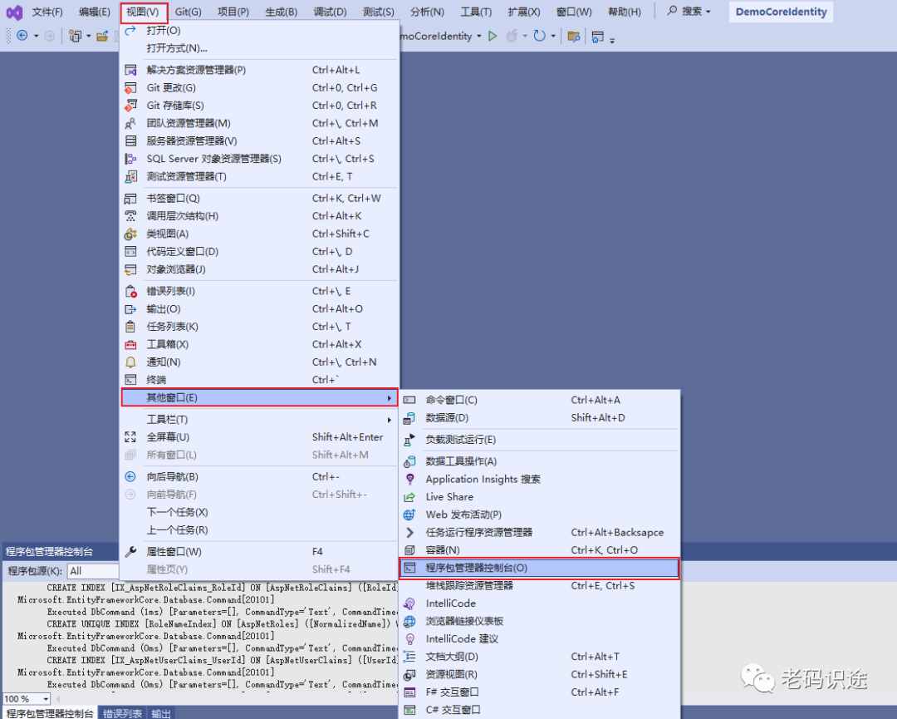Select 程序包管理器控制台(O) menu item
The height and width of the screenshot is (719, 897).
point(539,568)
